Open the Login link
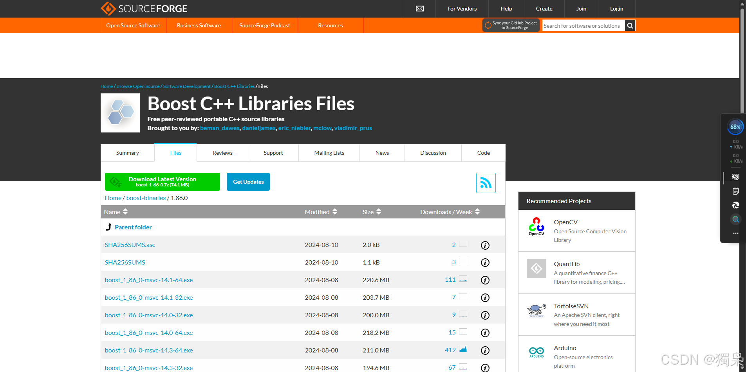 (617, 9)
